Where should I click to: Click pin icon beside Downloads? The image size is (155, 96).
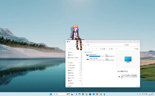tap(80, 65)
